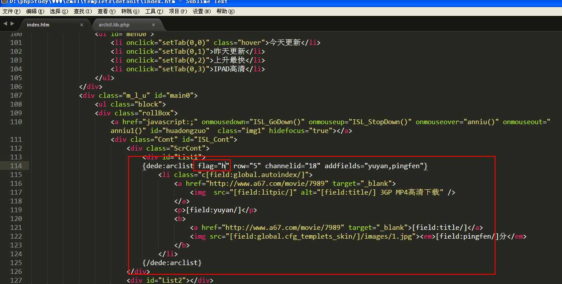The height and width of the screenshot is (284, 562).
Task: Click [field:yuyan/] on line 119
Action: (214, 210)
